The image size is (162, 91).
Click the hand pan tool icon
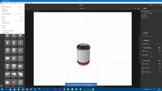click(x=2, y=36)
